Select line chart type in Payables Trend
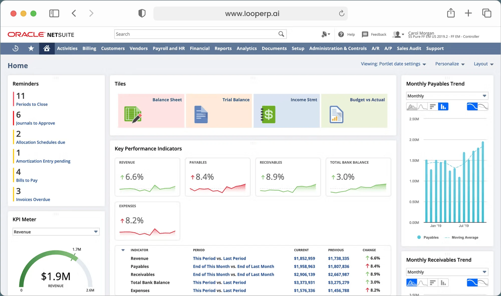 [422, 107]
